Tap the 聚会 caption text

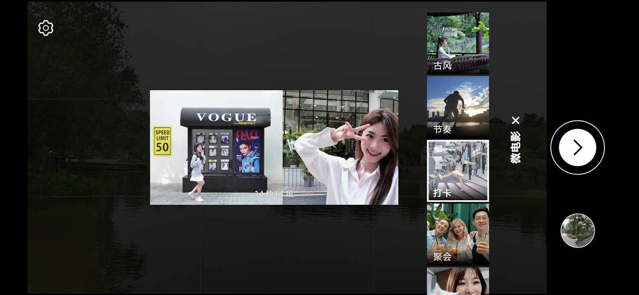(443, 257)
